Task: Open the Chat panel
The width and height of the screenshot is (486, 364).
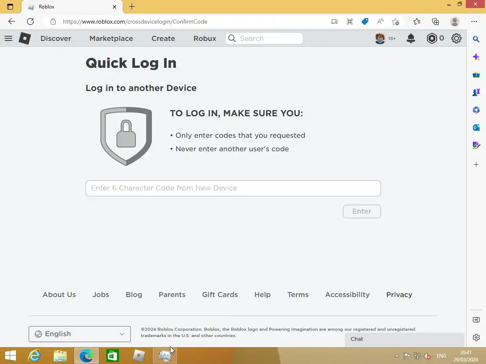Action: [405, 339]
